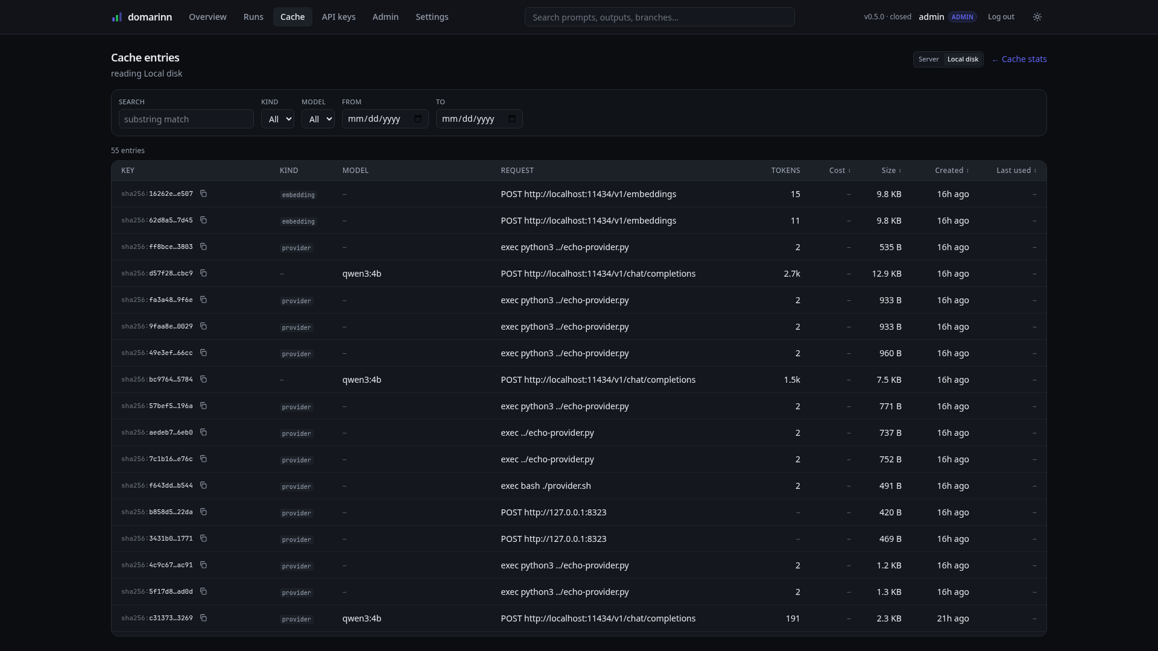Click the To date input field

tap(479, 119)
